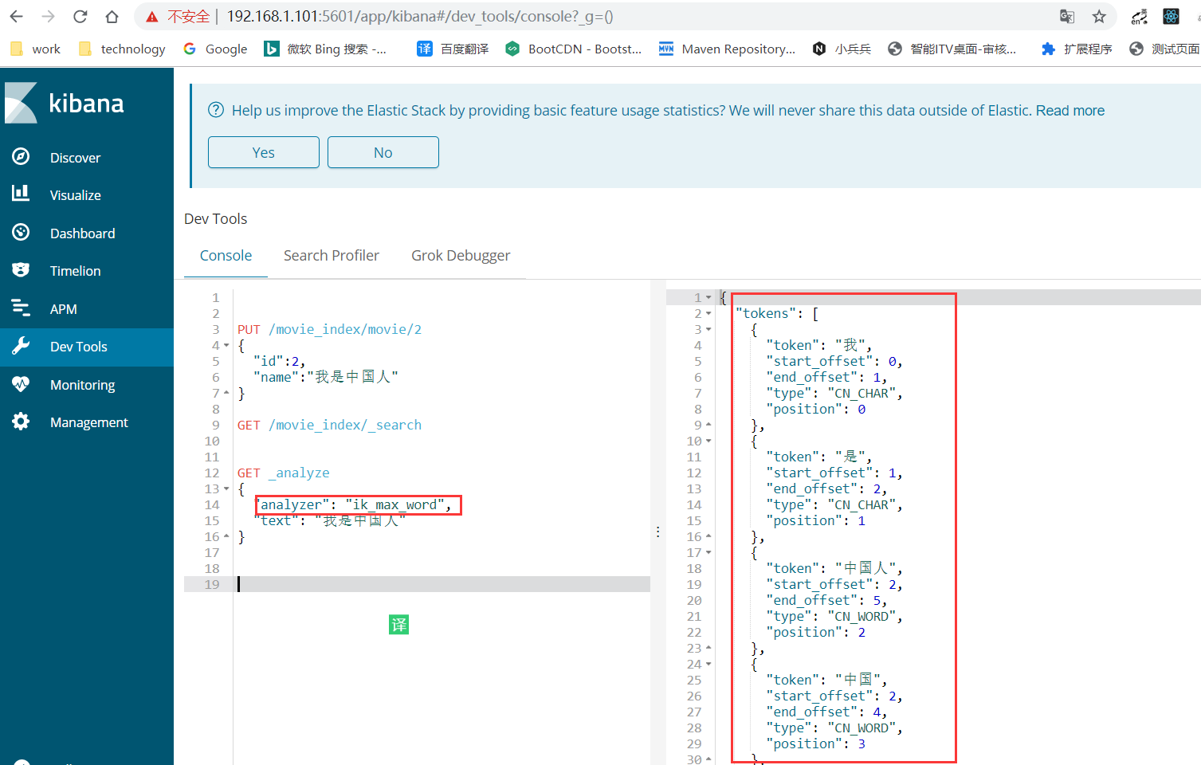Click the GET _analyze request line
Viewport: 1201px width, 765px height.
(283, 473)
